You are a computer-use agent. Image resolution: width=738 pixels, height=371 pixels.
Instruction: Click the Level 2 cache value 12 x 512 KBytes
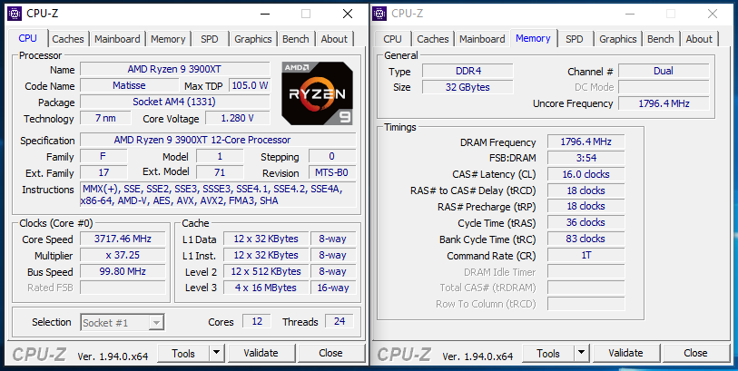[266, 271]
